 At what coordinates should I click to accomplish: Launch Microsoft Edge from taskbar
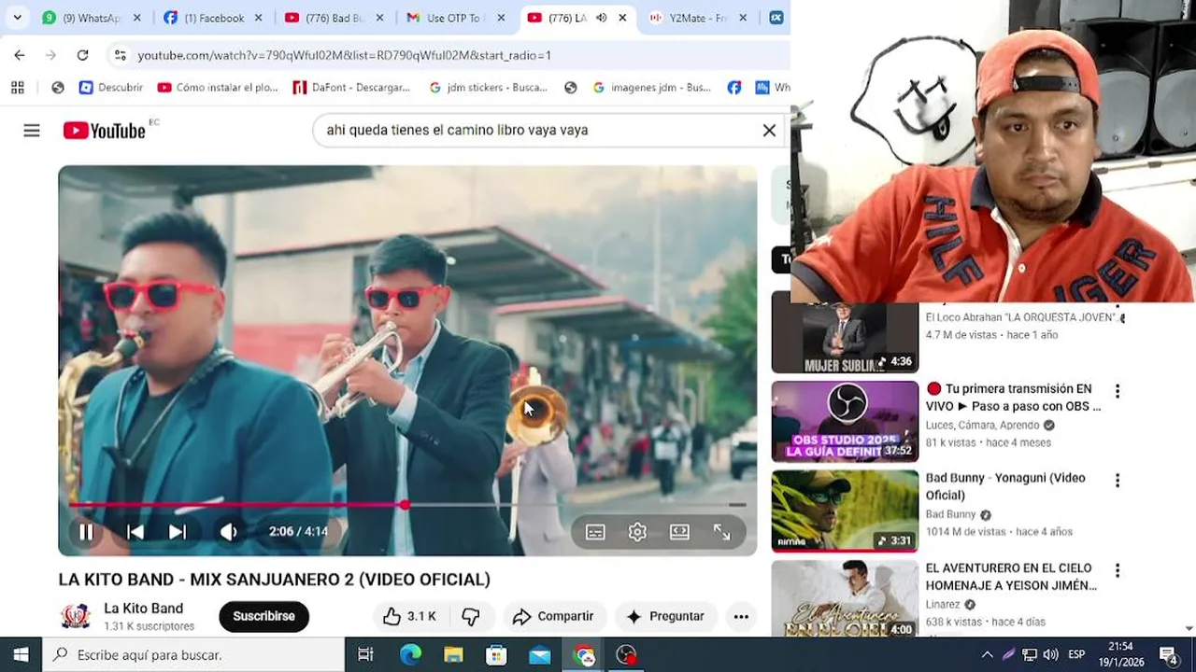410,655
